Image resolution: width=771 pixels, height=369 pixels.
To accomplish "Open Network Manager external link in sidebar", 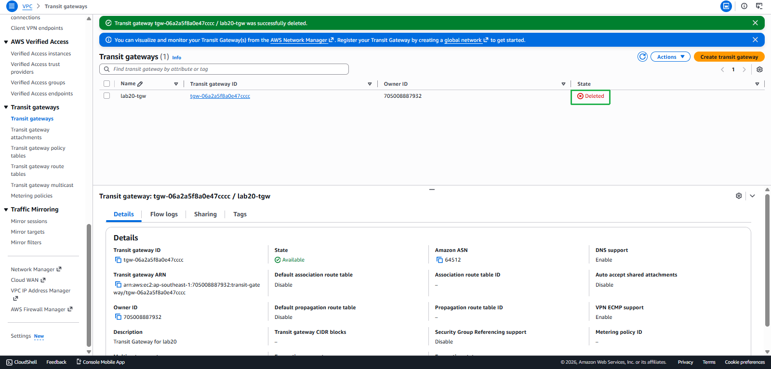I will pyautogui.click(x=36, y=269).
